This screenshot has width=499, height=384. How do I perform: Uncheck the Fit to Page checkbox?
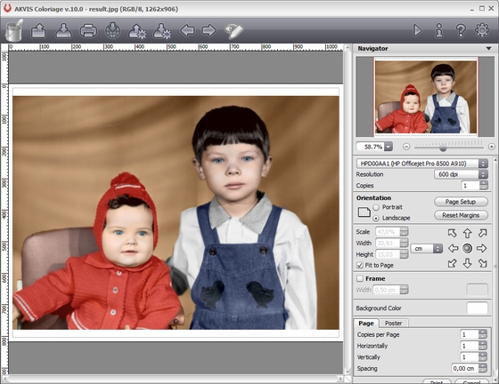[x=360, y=265]
